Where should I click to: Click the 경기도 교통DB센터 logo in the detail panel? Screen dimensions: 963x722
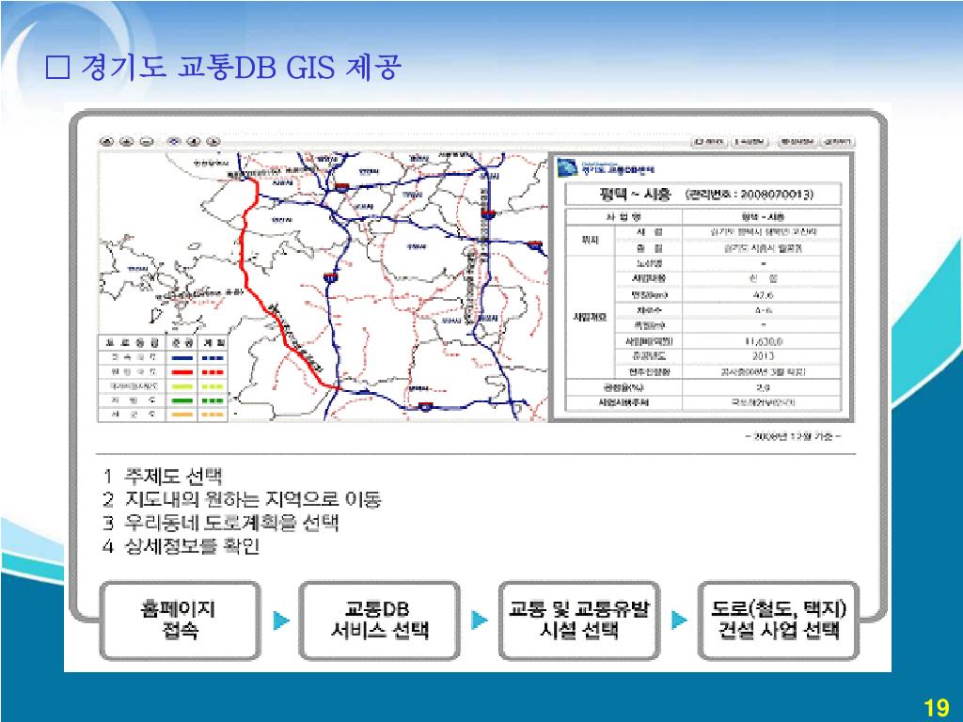pyautogui.click(x=607, y=168)
